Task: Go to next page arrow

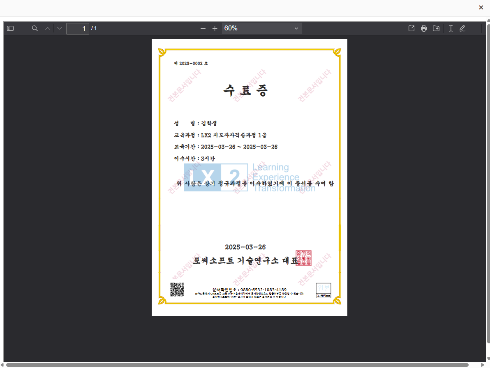Action: [60, 28]
